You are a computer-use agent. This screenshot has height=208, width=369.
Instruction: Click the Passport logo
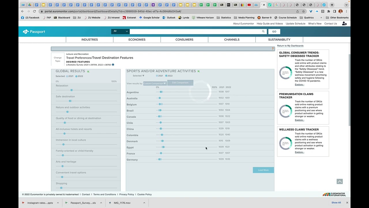tap(34, 31)
